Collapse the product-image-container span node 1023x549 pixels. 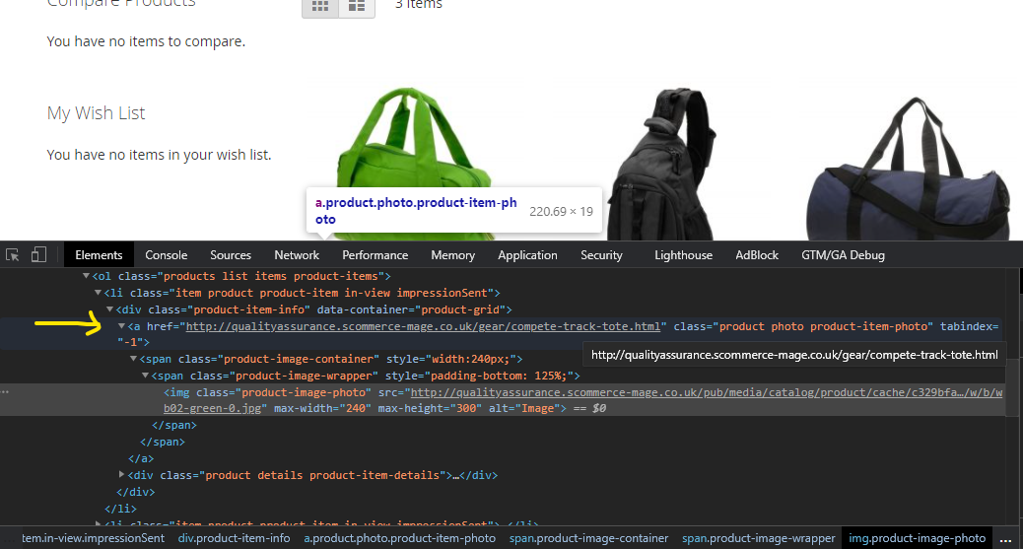pyautogui.click(x=134, y=359)
